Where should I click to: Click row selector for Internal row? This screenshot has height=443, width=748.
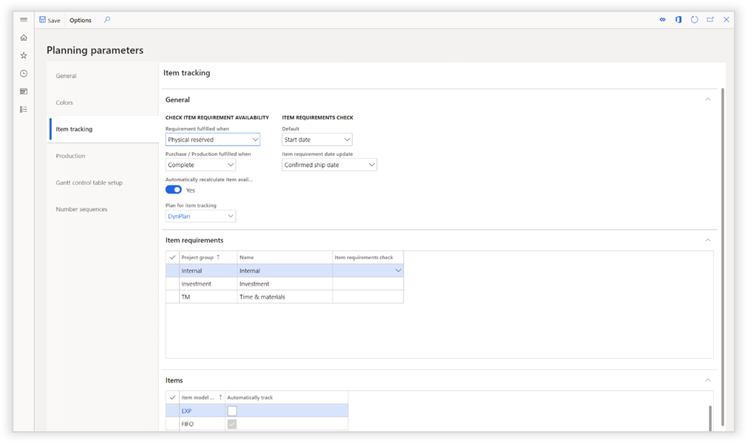[x=172, y=270]
